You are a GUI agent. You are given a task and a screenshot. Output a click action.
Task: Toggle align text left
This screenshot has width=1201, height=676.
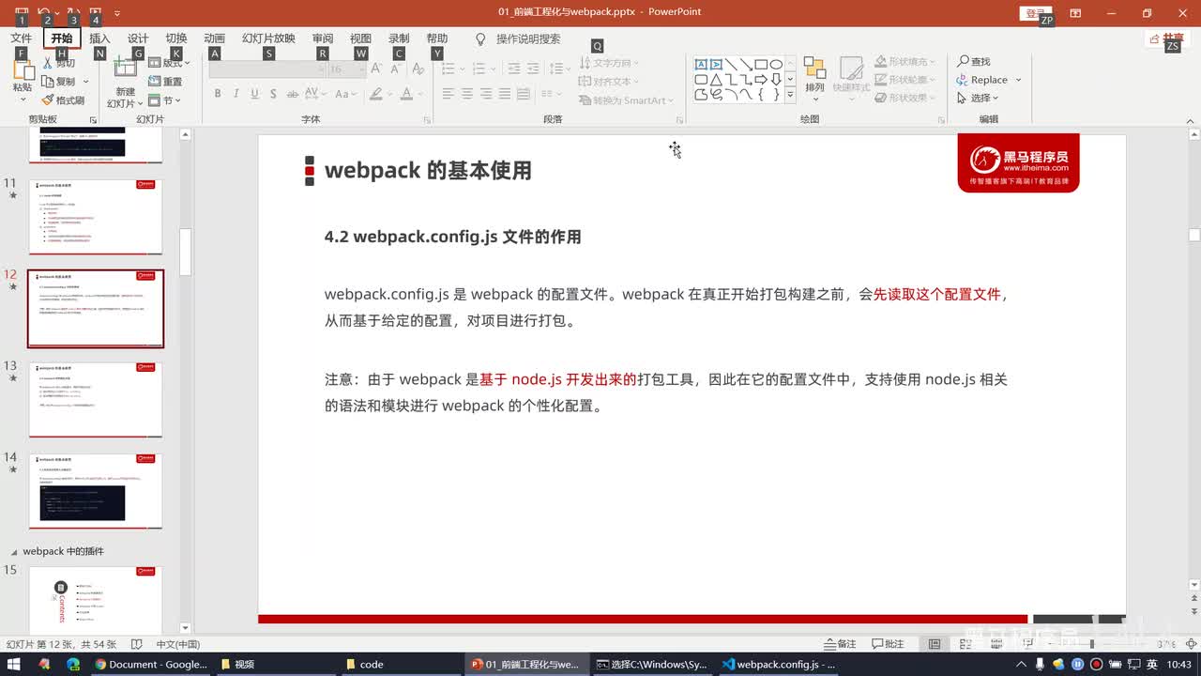tap(448, 94)
